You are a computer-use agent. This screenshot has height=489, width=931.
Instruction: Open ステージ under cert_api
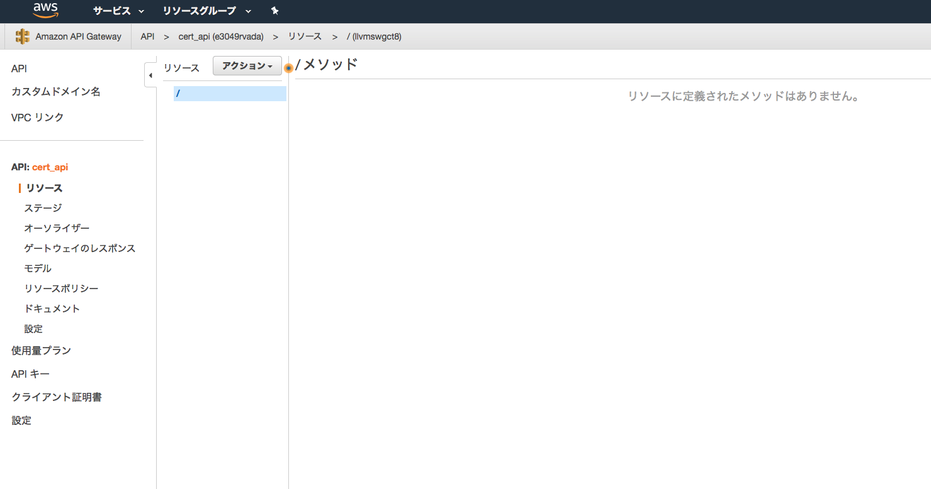[43, 208]
